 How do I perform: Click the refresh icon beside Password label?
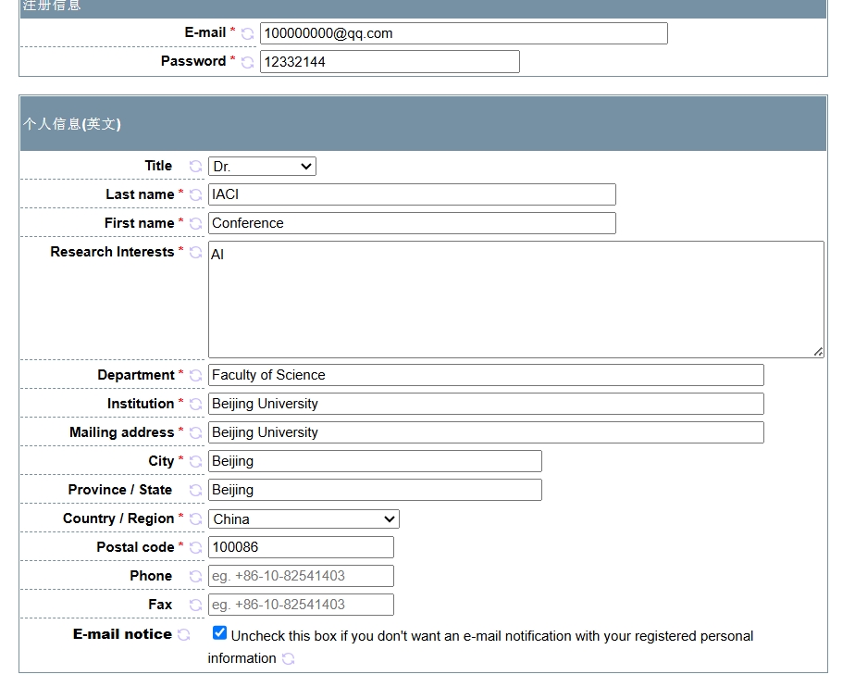[x=248, y=62]
